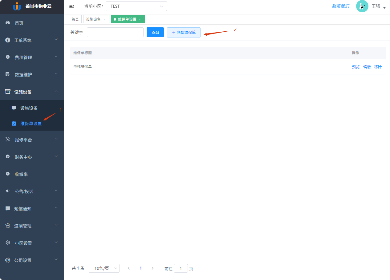
Task: Open the 数据维护 sidebar icon
Action: [x=7, y=74]
